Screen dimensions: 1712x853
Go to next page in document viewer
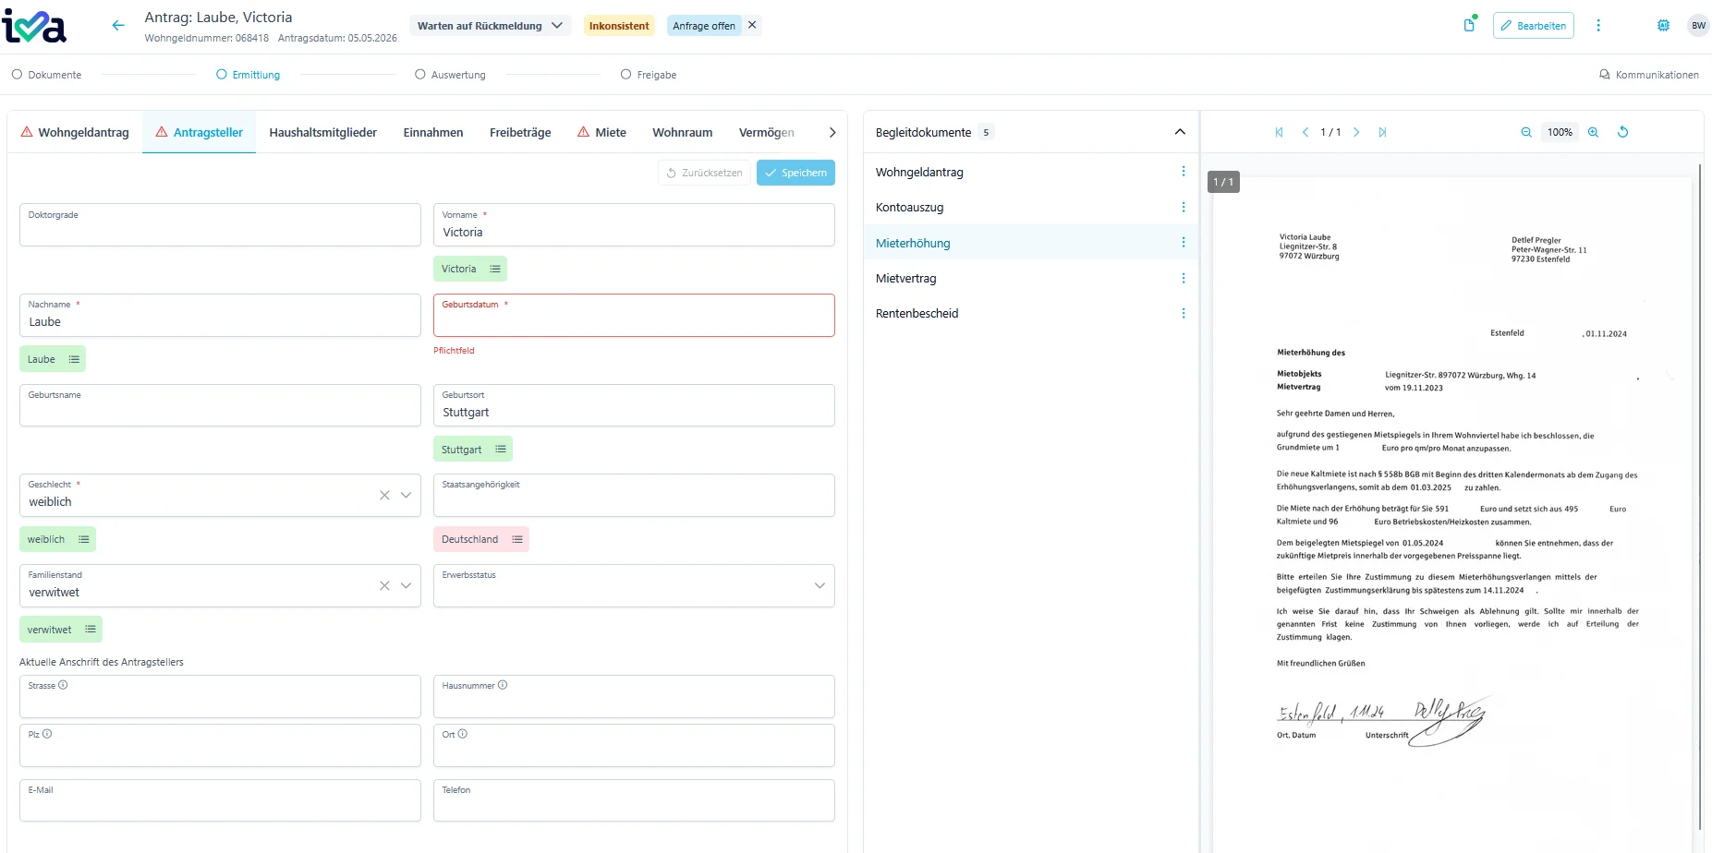pos(1356,132)
